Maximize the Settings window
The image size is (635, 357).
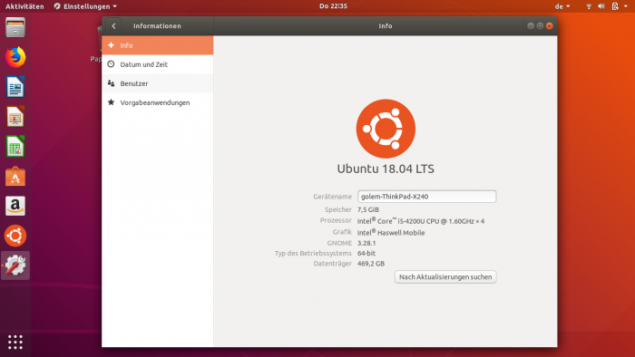pyautogui.click(x=540, y=26)
